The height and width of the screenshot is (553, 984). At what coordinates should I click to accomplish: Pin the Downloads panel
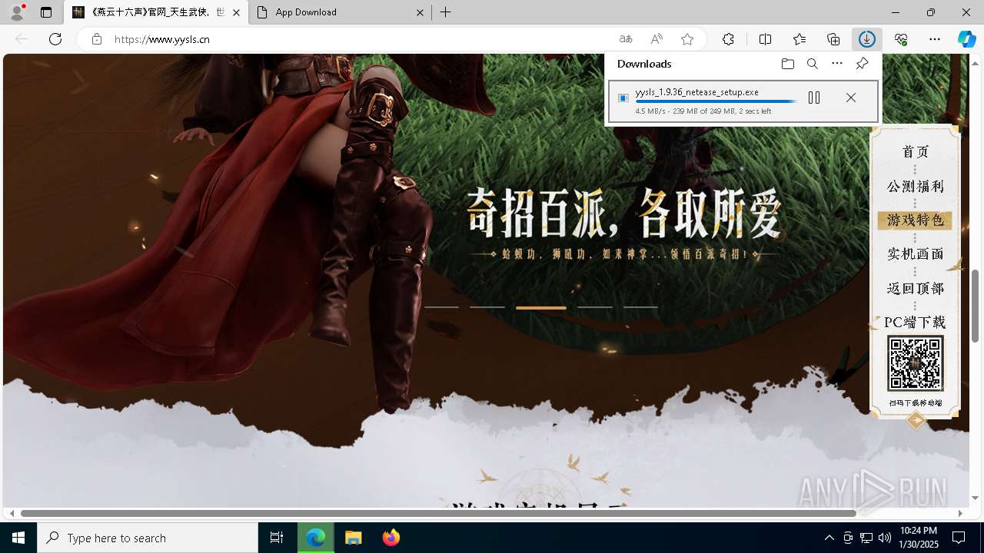862,64
